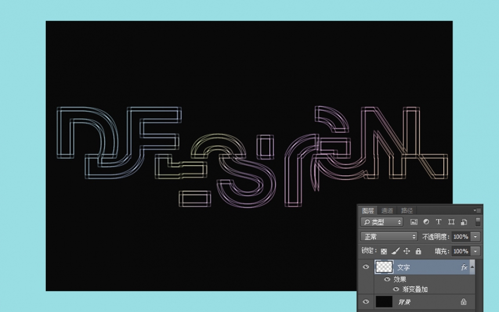Viewport: 499px width, 312px height.
Task: Open the 类型 layer filter dropdown
Action: [x=382, y=222]
